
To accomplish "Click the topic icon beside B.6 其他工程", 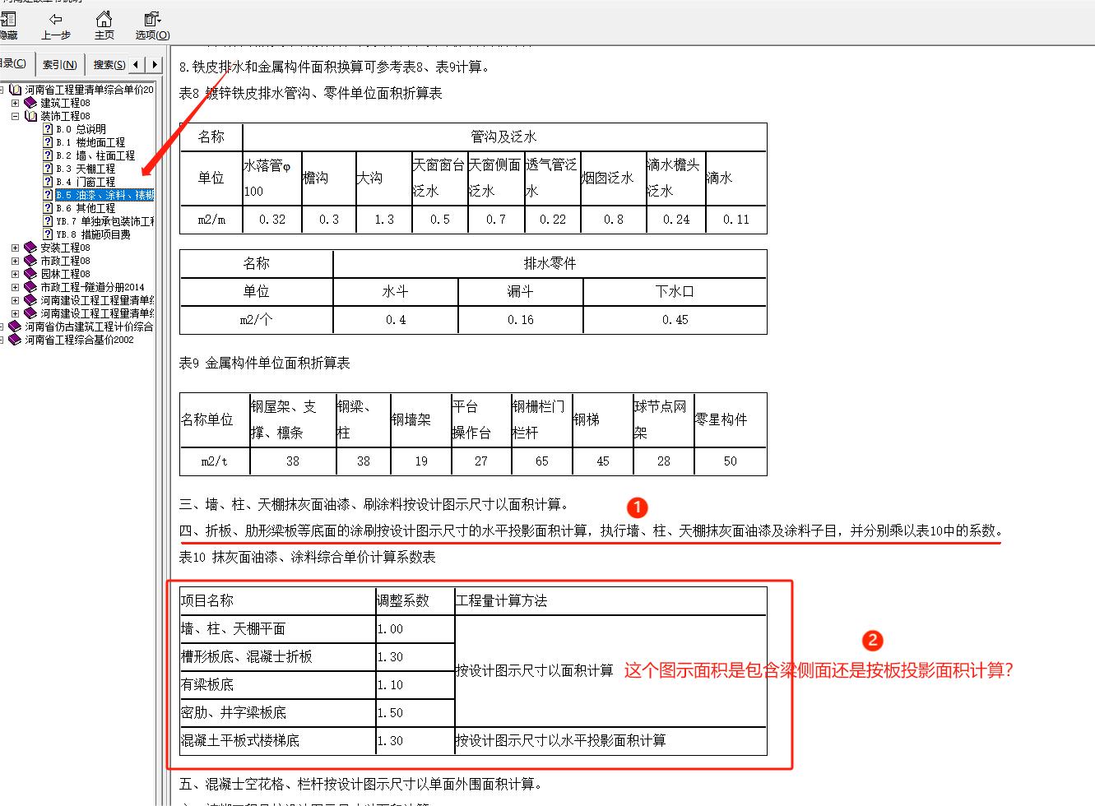I will [x=47, y=208].
